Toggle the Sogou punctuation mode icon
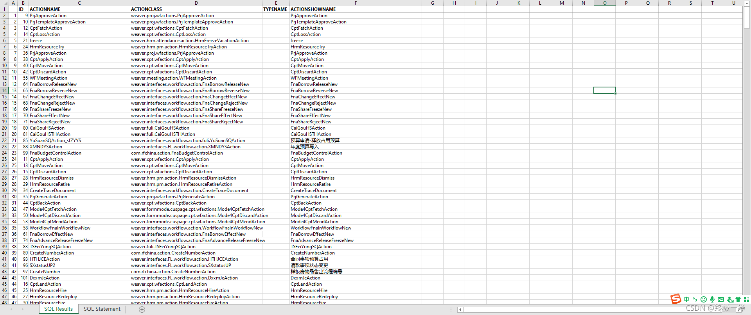The height and width of the screenshot is (315, 751). [x=695, y=299]
